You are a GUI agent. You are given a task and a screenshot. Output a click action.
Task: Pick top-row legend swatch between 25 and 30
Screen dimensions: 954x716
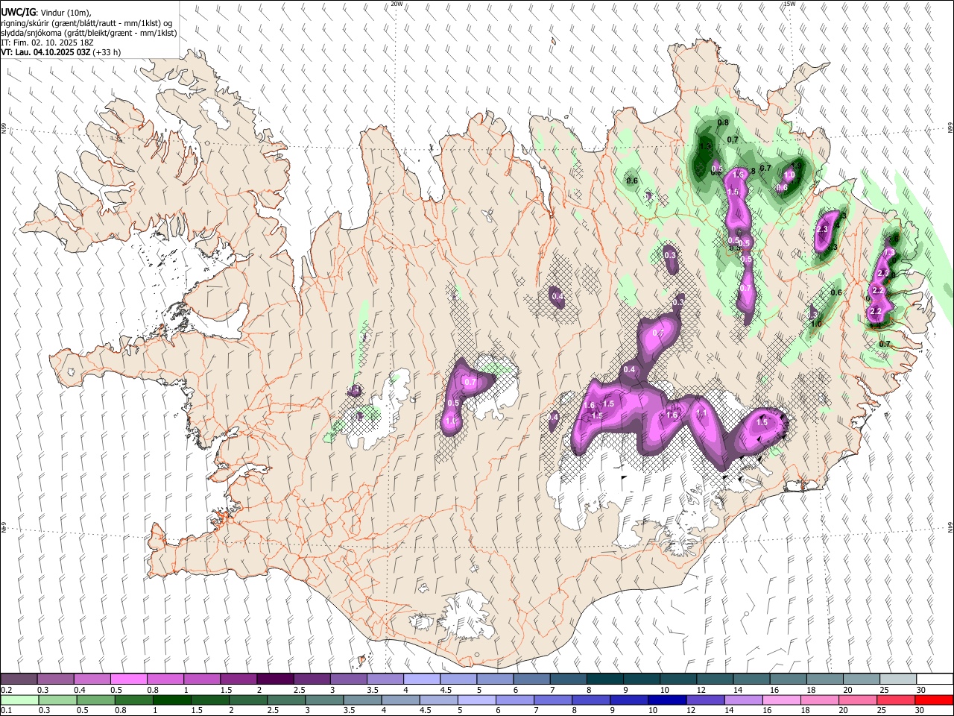(897, 679)
